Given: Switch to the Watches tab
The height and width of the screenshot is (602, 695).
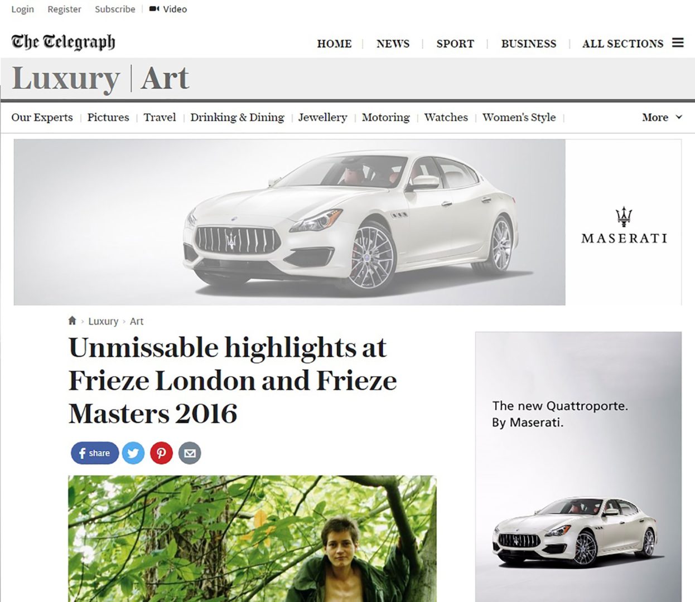Looking at the screenshot, I should tap(446, 117).
